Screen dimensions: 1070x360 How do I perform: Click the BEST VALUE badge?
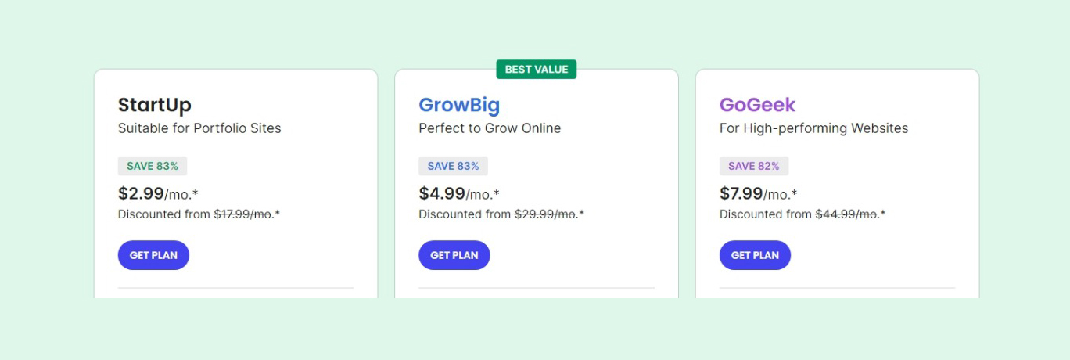[537, 70]
